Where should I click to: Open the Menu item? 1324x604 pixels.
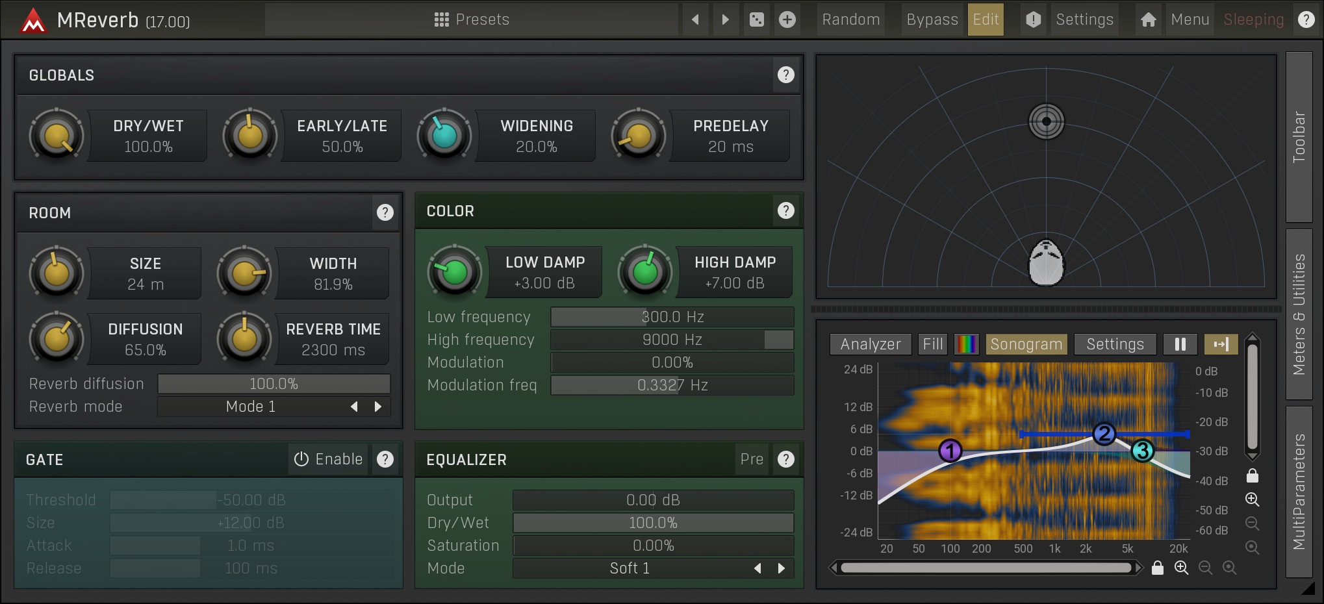(1190, 19)
